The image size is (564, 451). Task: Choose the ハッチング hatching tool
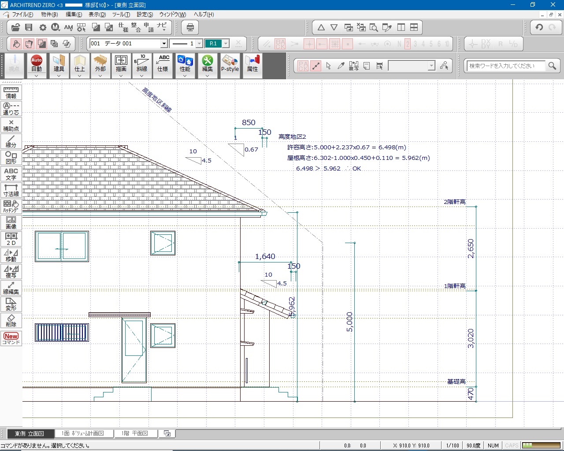pyautogui.click(x=11, y=207)
